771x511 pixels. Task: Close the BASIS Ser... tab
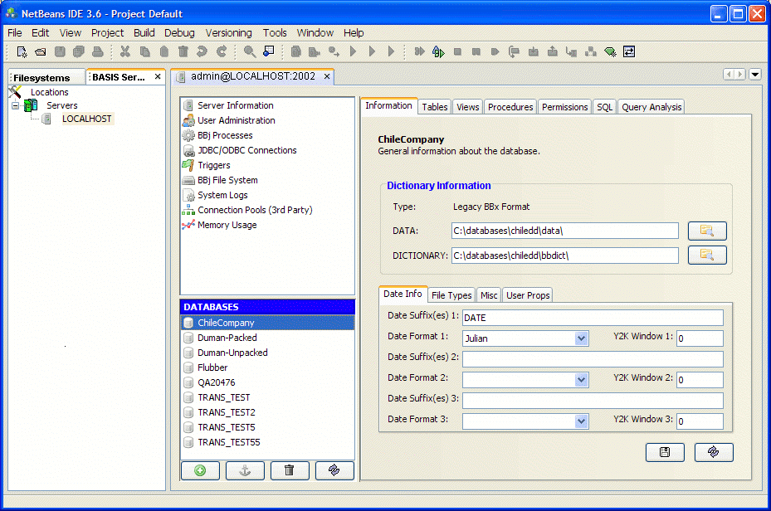pyautogui.click(x=158, y=76)
